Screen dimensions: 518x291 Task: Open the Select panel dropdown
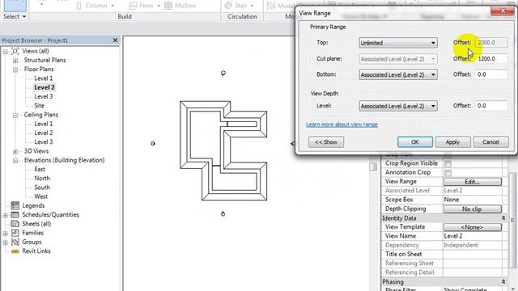pos(15,16)
